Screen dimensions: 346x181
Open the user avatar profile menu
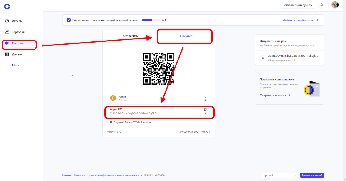coord(335,5)
